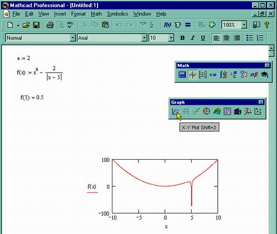
Task: Print the worksheet using printer icon
Action: (x=50, y=25)
